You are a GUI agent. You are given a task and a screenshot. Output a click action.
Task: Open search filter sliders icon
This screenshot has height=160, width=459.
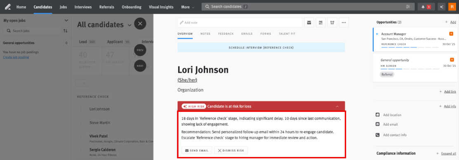[x=408, y=7]
